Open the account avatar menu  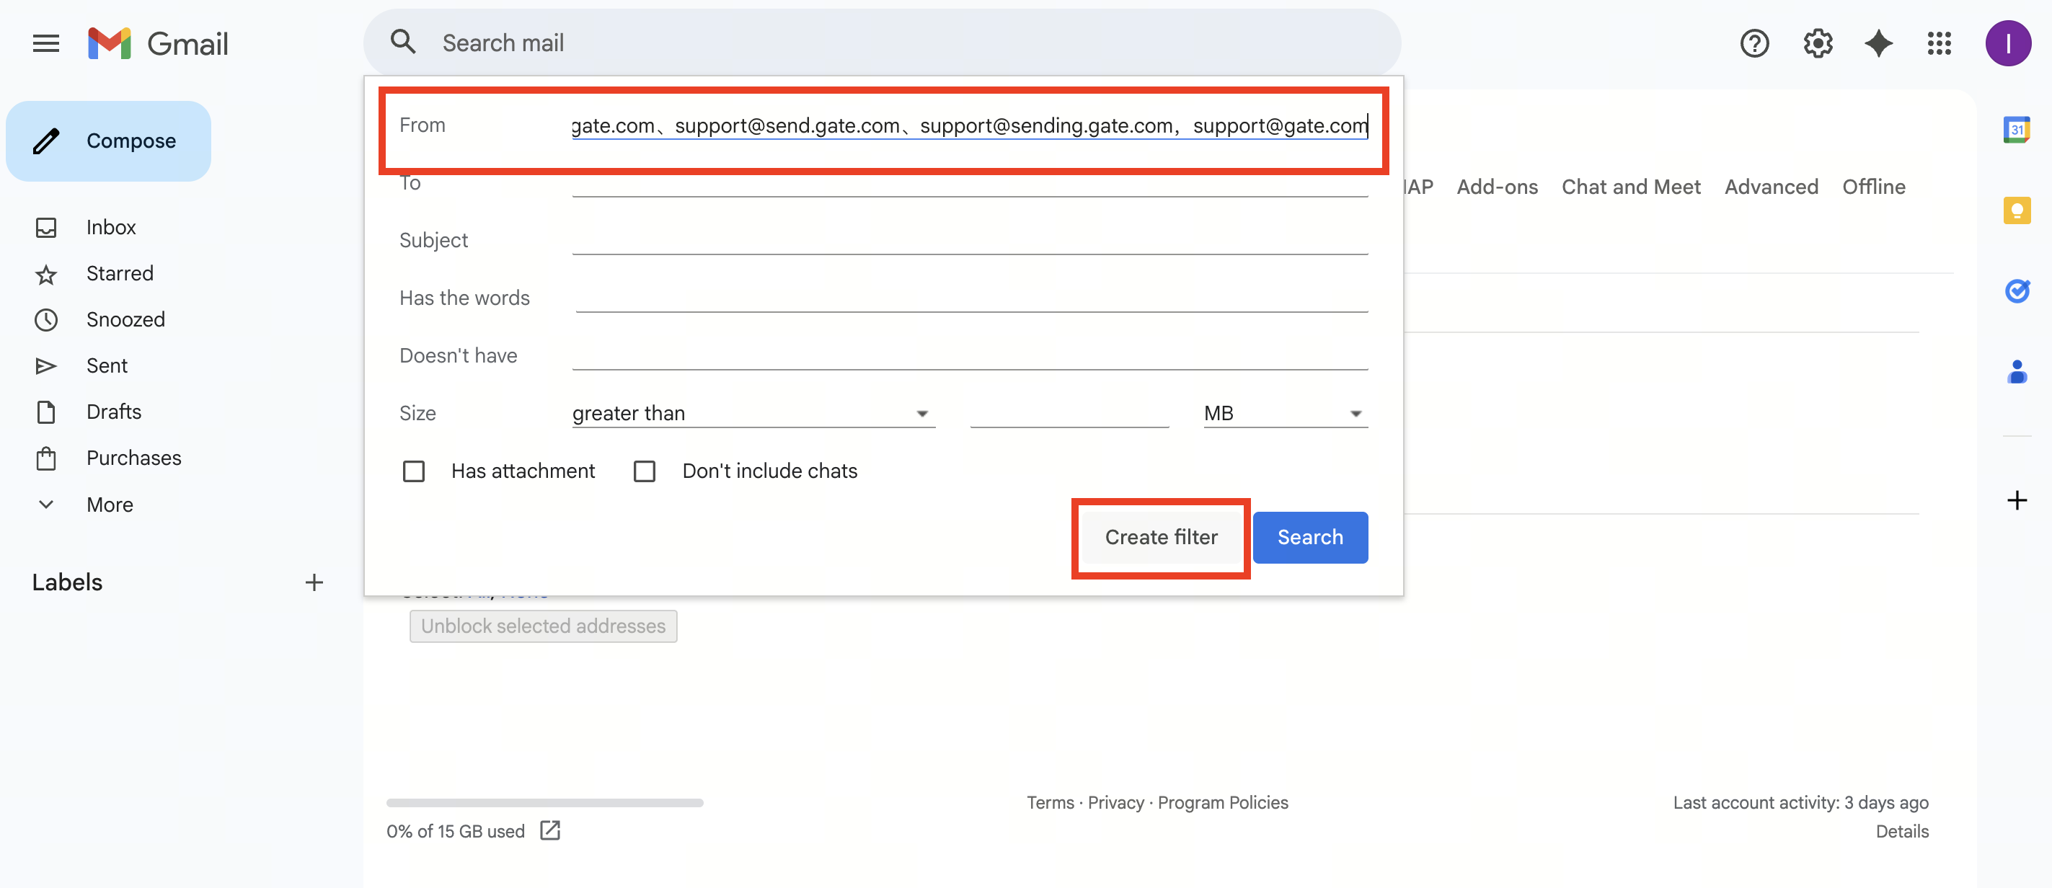coord(2007,43)
